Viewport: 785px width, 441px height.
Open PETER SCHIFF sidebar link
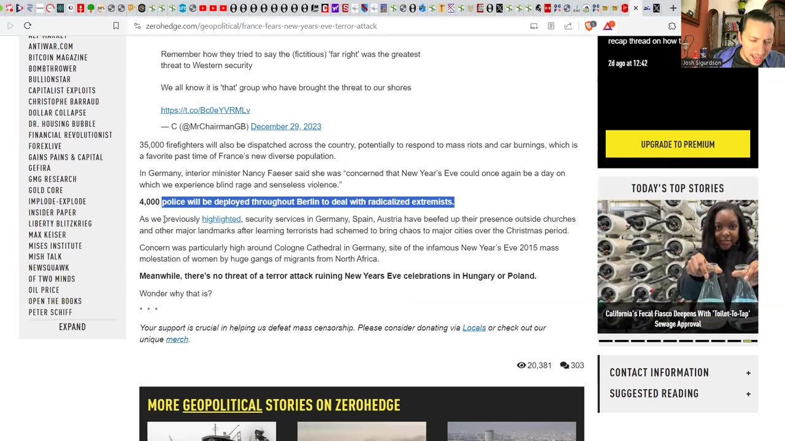coord(50,312)
